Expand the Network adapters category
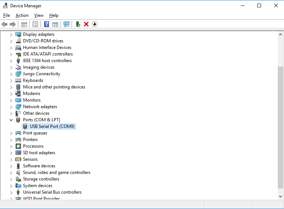This screenshot has width=284, height=209. coord(11,107)
